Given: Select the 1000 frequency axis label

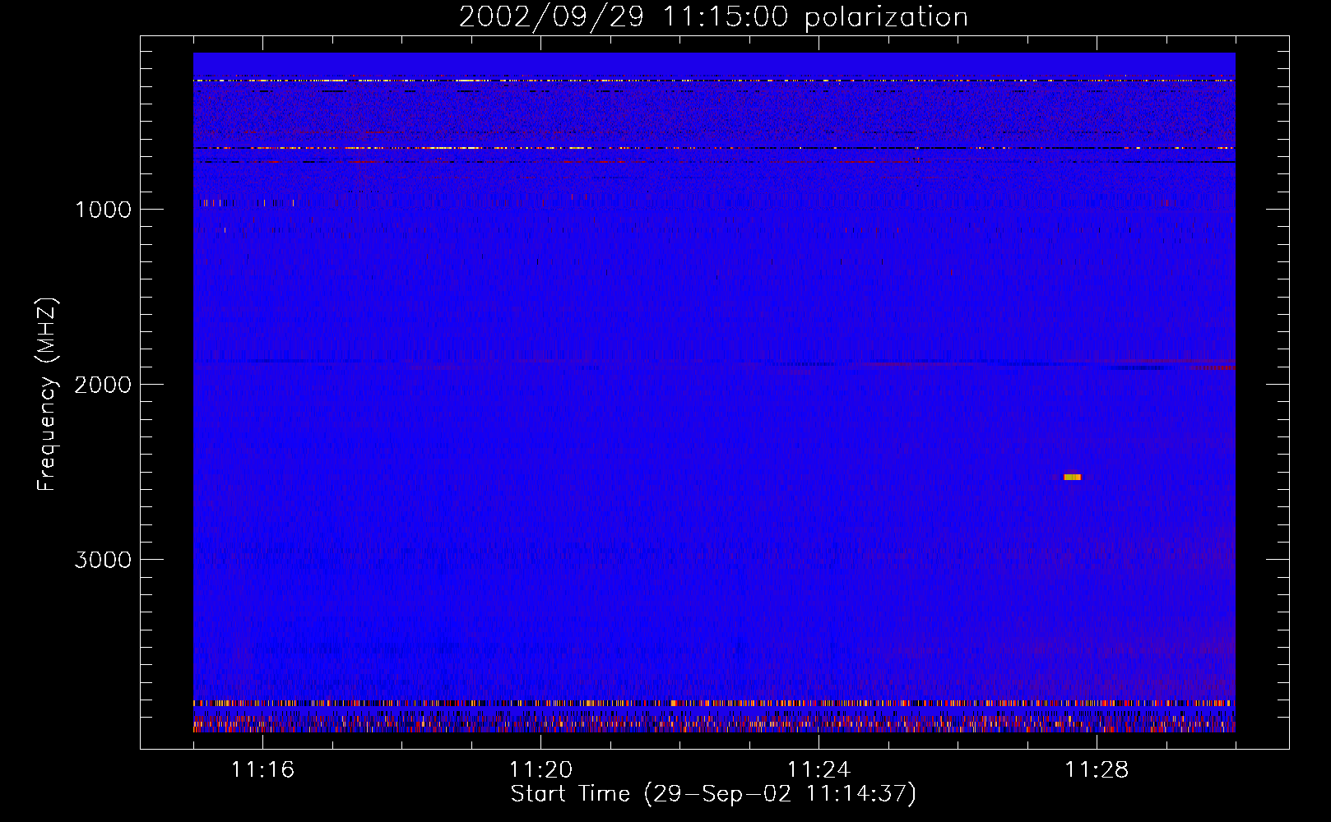Looking at the screenshot, I should 103,210.
